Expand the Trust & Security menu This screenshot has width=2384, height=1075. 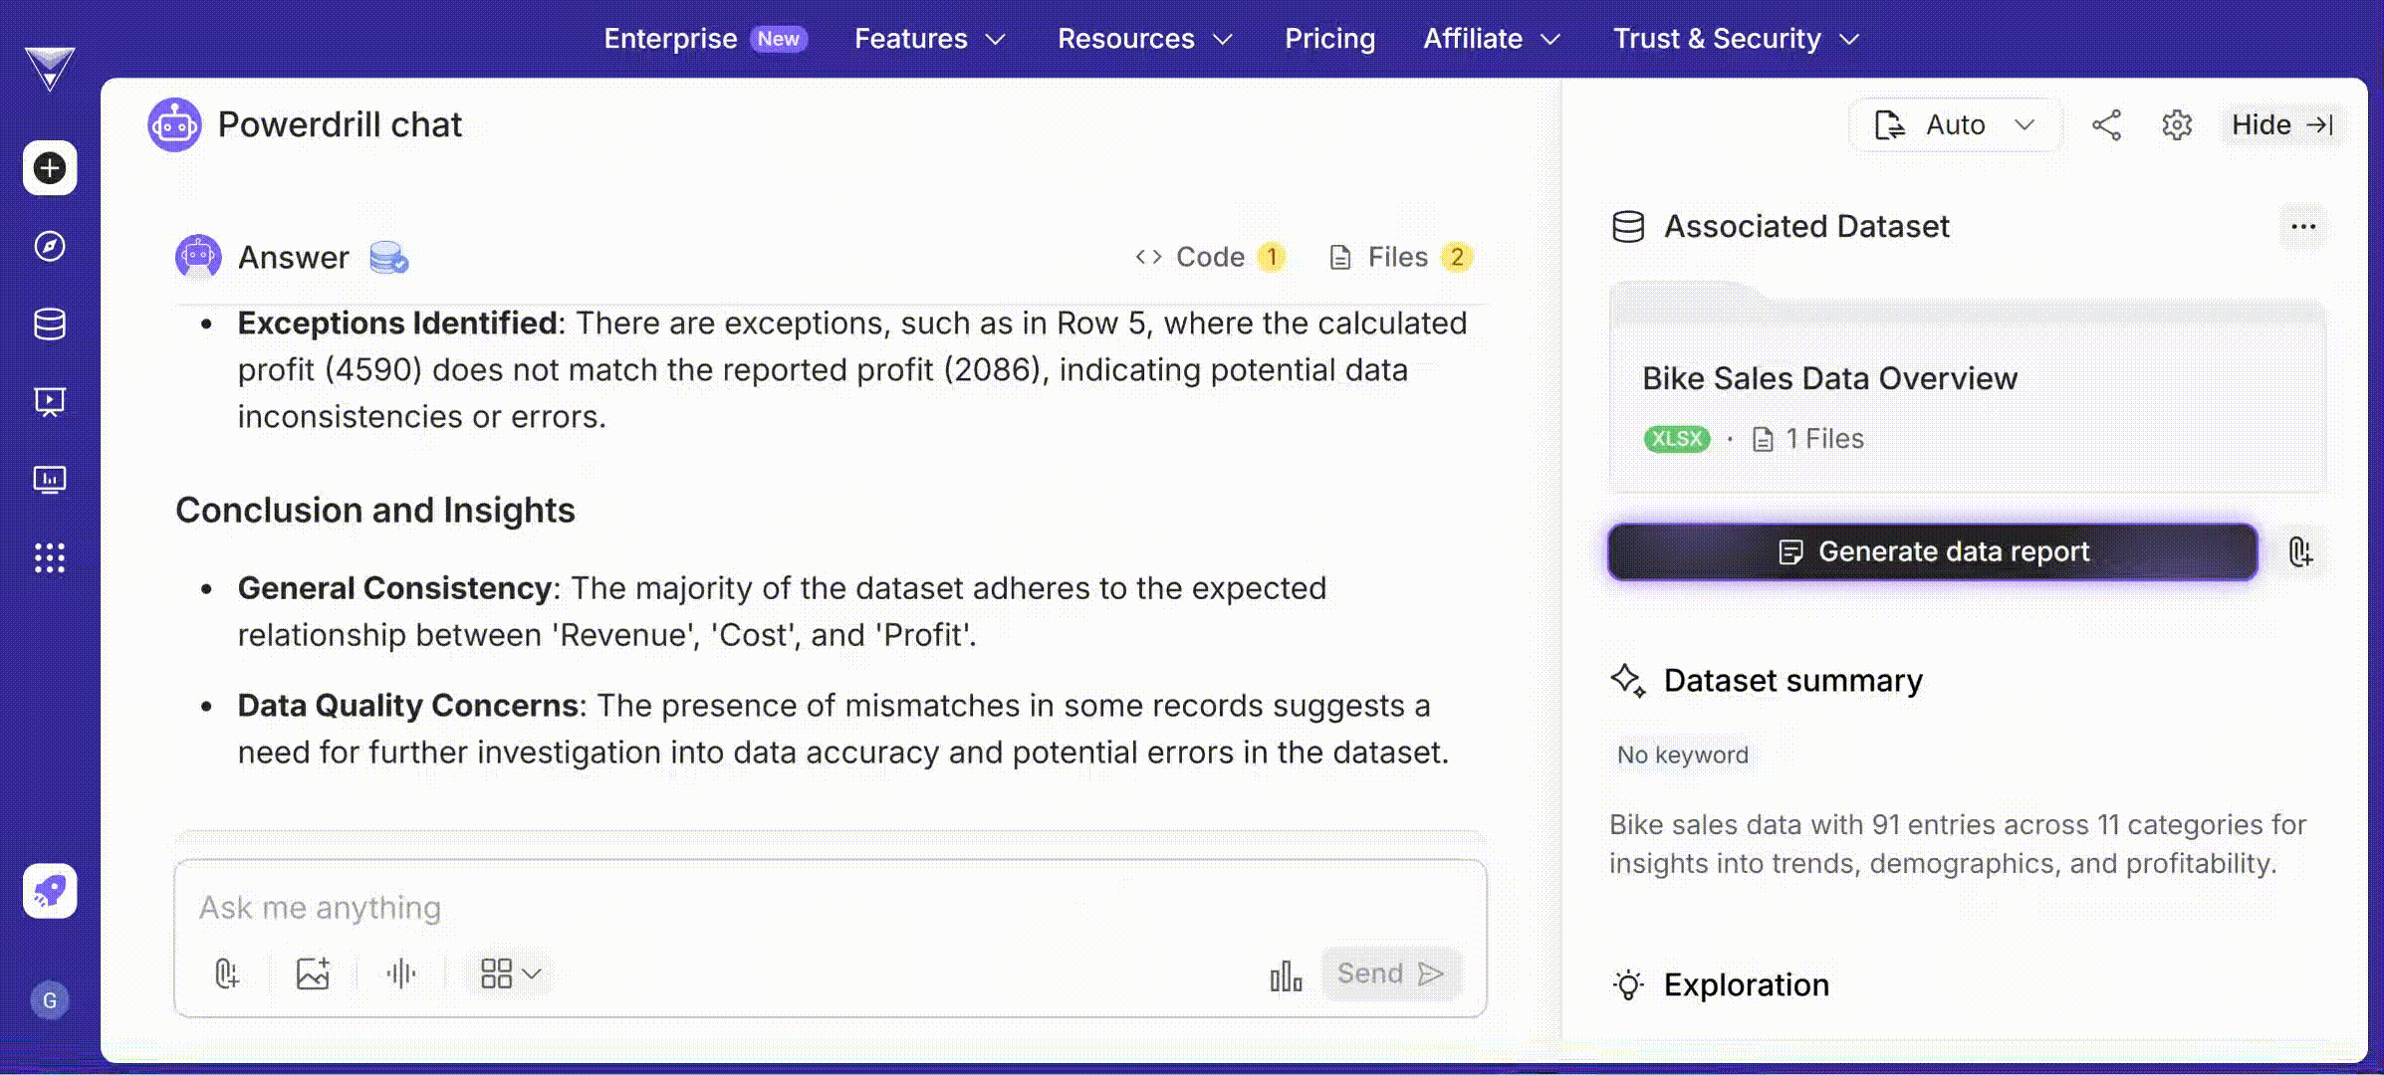(x=1737, y=39)
